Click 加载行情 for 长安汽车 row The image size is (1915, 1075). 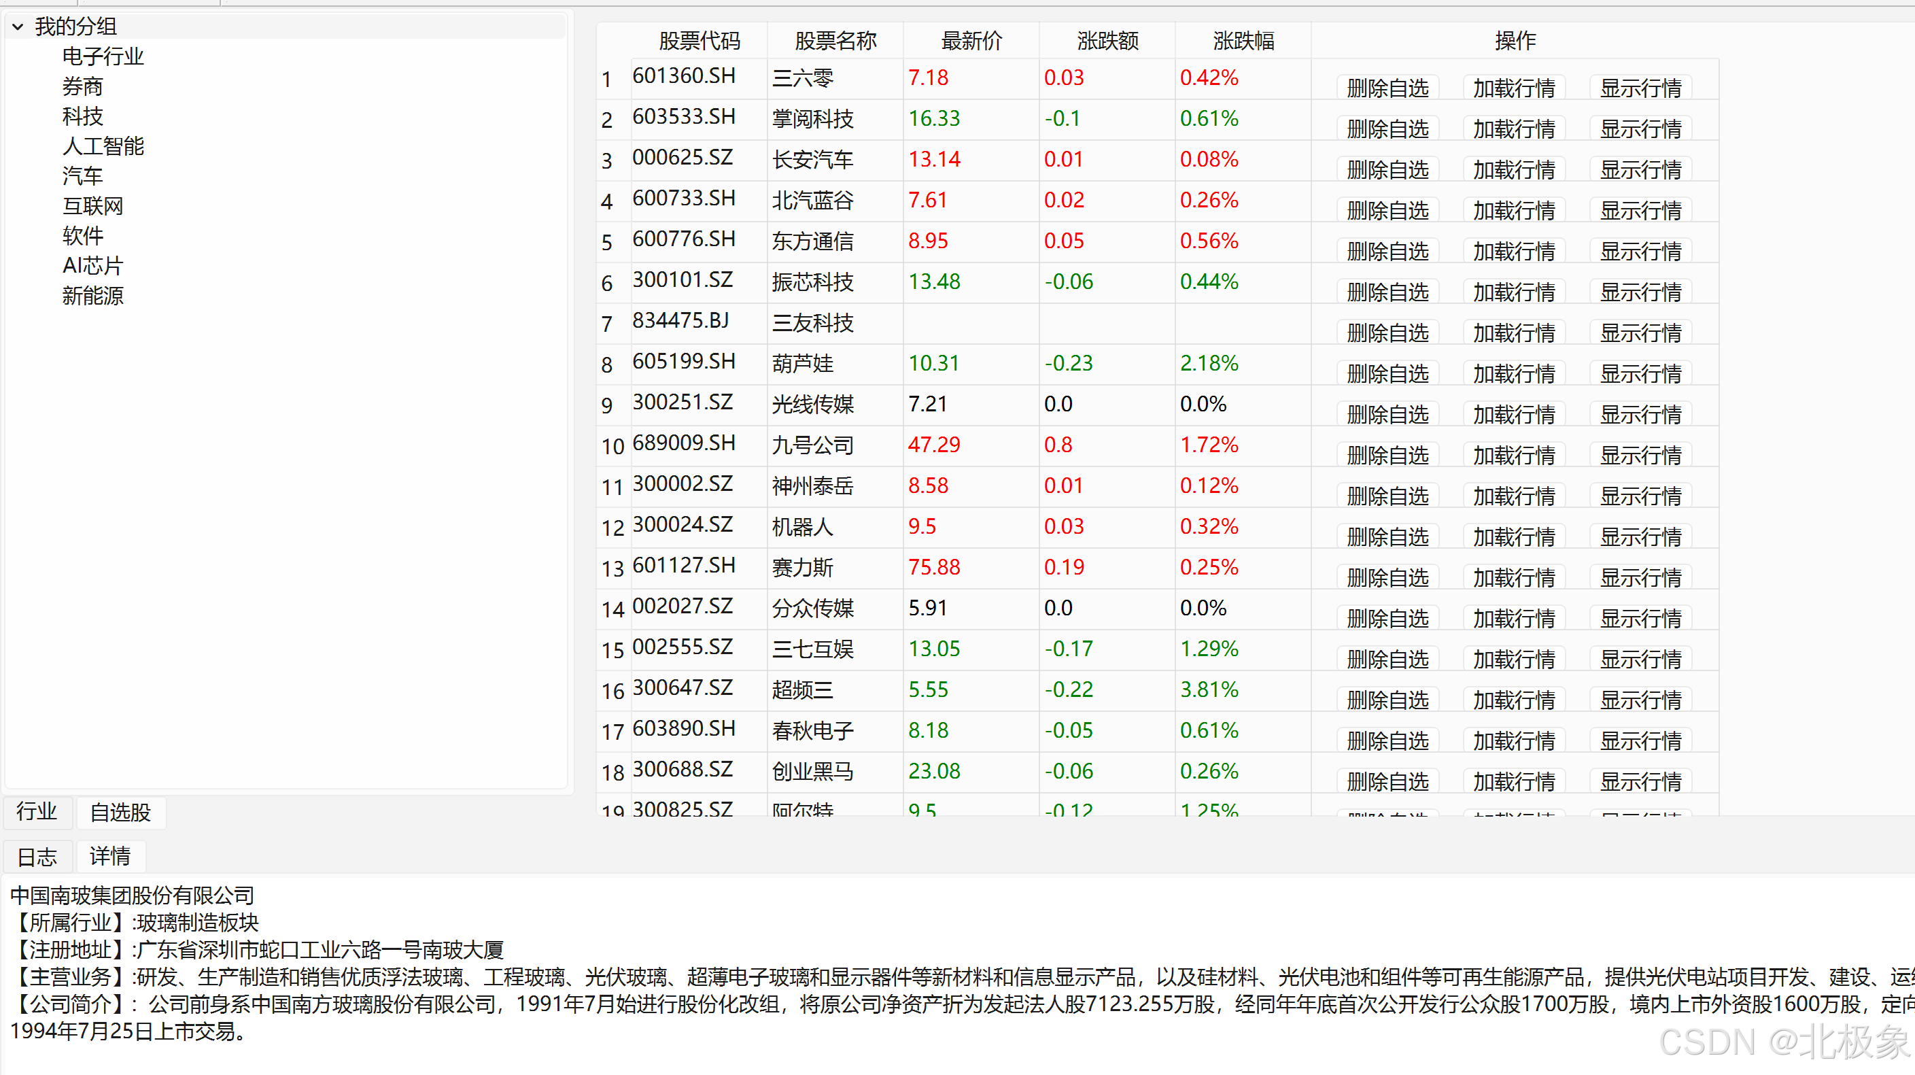pyautogui.click(x=1513, y=170)
